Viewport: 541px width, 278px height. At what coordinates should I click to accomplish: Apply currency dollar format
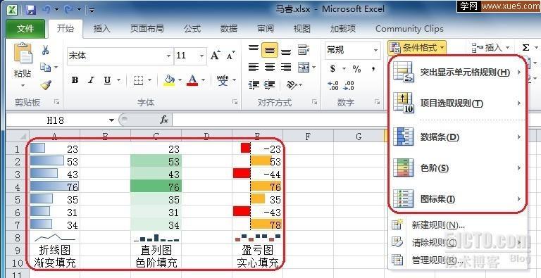point(332,69)
